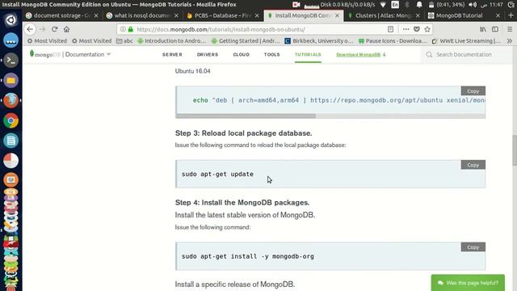The width and height of the screenshot is (517, 291).
Task: Switch to Firefox in the dock
Action: (x=11, y=100)
